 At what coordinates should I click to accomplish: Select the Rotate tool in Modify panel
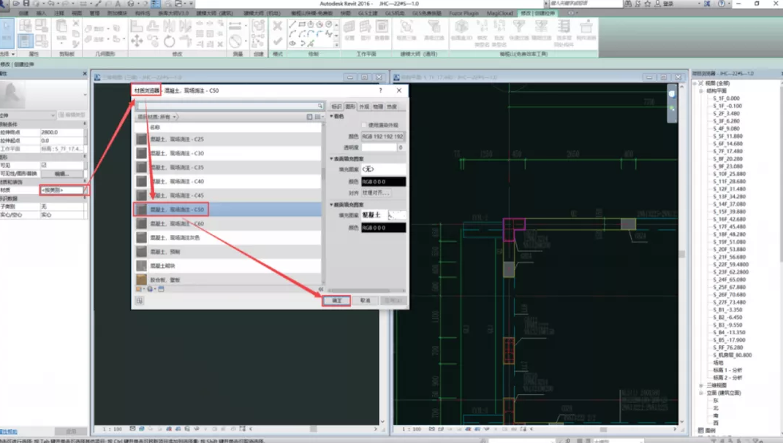169,42
